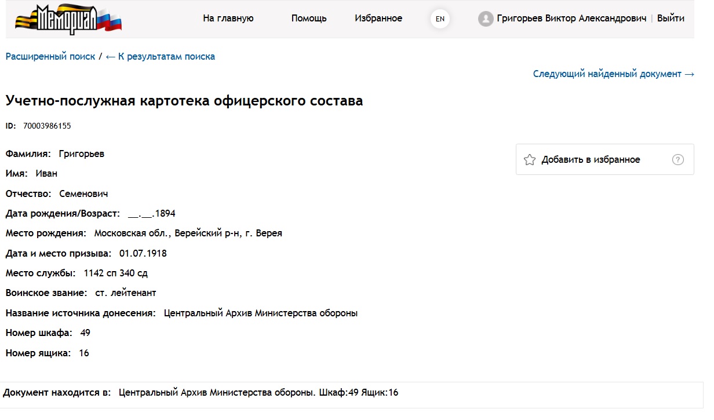Click the question mark help icon
Screen dimensions: 714x420
[677, 160]
